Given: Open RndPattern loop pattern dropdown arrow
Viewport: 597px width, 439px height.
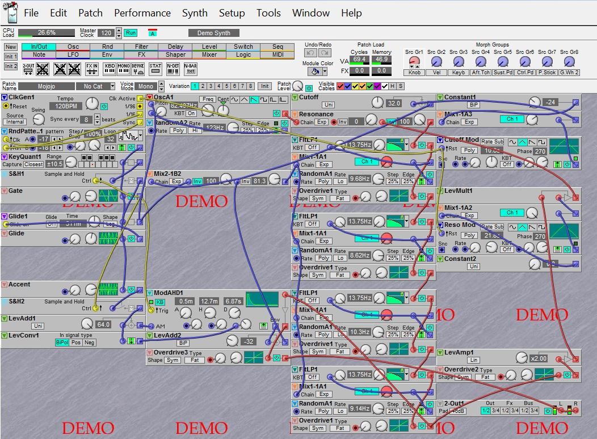Looking at the screenshot, I should (141, 136).
